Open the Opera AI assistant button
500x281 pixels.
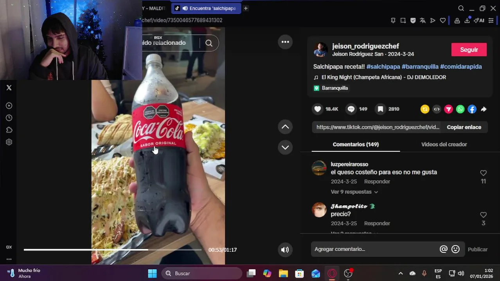click(479, 20)
